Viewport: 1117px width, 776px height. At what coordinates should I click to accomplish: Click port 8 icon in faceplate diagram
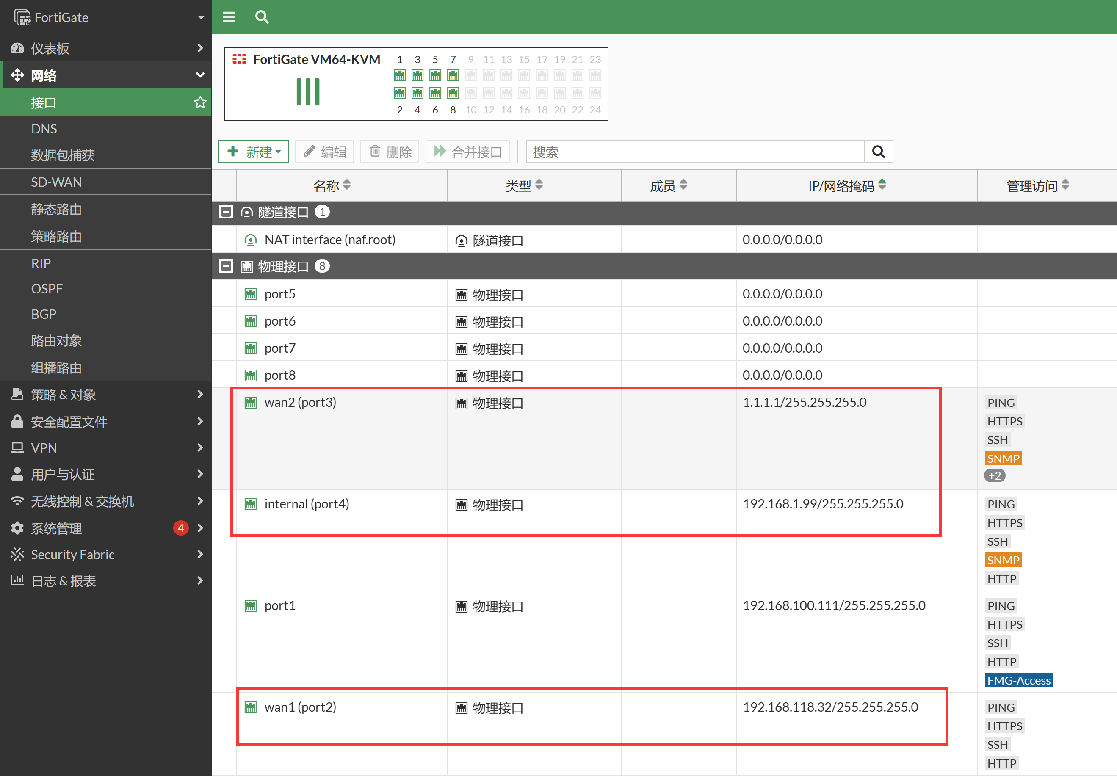pos(453,93)
